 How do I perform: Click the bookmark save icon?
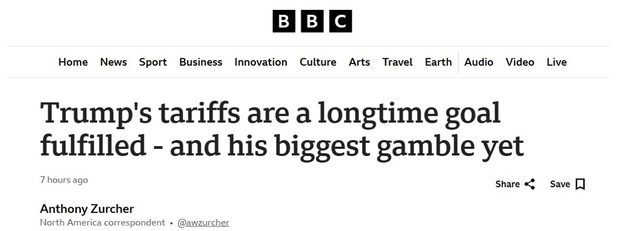(x=580, y=184)
